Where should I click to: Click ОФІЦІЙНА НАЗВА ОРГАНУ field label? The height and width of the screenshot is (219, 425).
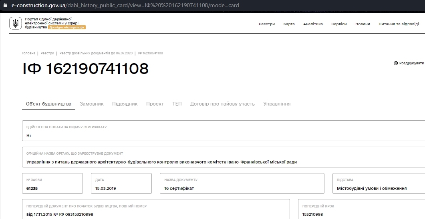coord(75,153)
